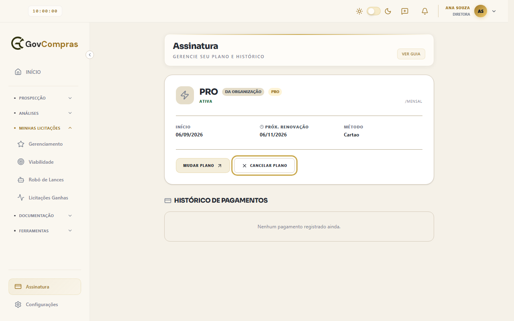
Task: Open the user menu chevron
Action: click(494, 11)
